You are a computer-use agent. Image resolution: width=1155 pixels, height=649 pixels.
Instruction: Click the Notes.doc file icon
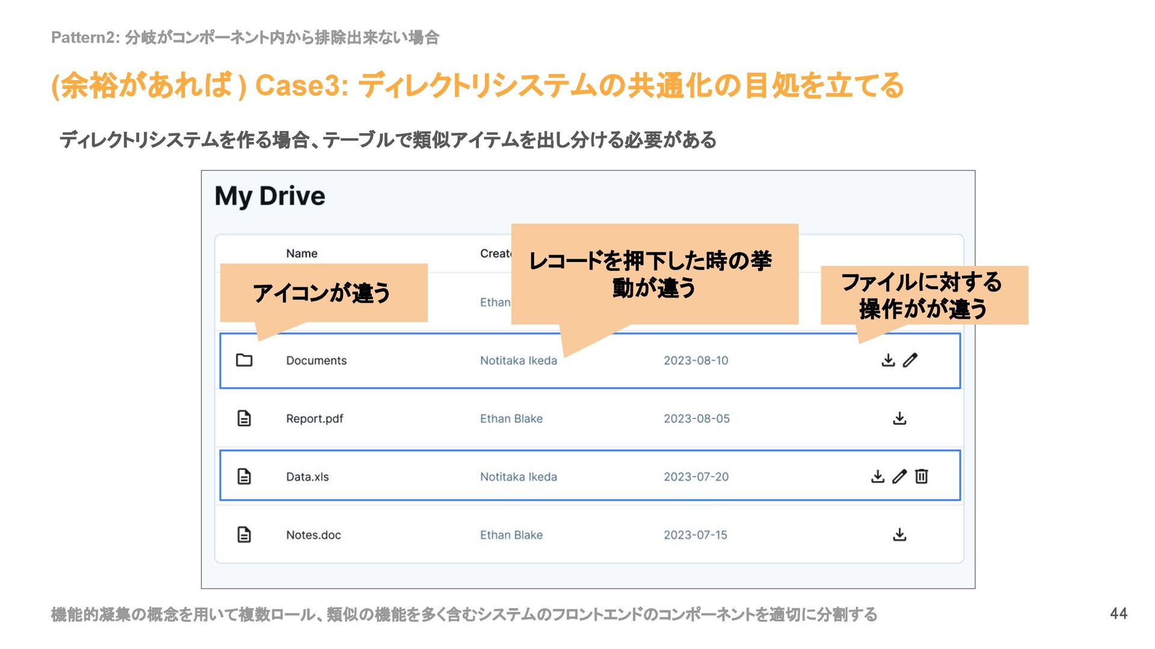[x=244, y=534]
